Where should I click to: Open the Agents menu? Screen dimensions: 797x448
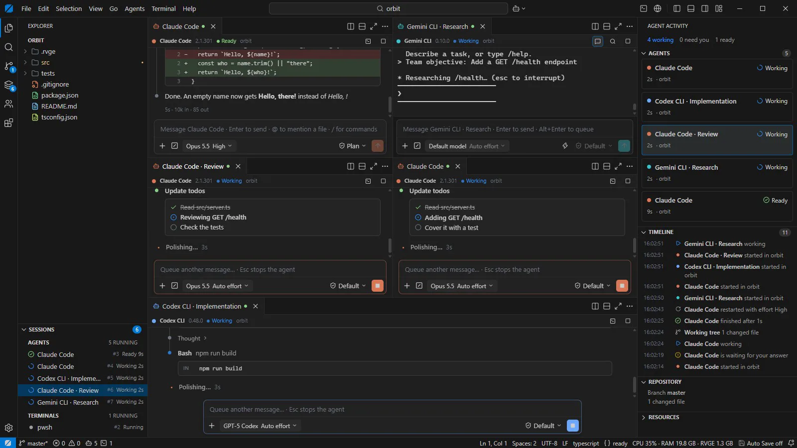(134, 8)
